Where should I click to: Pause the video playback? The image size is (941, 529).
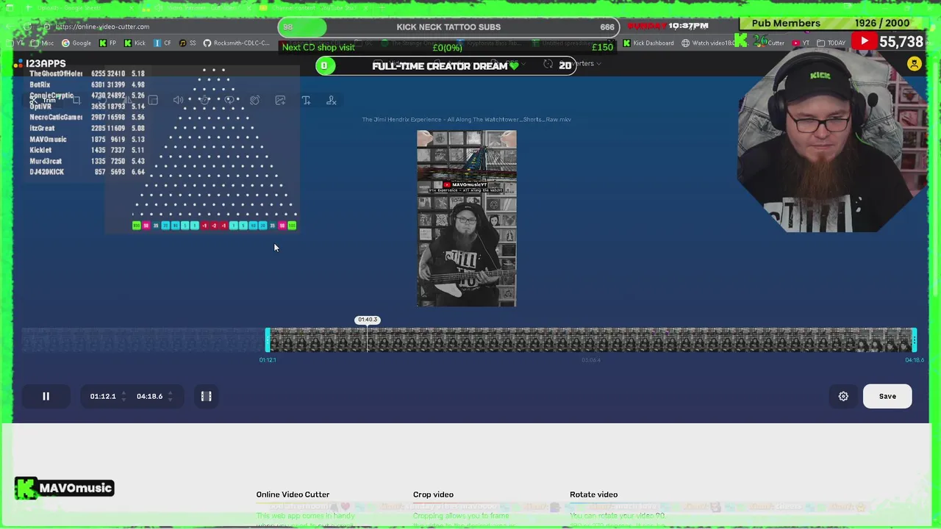click(46, 396)
